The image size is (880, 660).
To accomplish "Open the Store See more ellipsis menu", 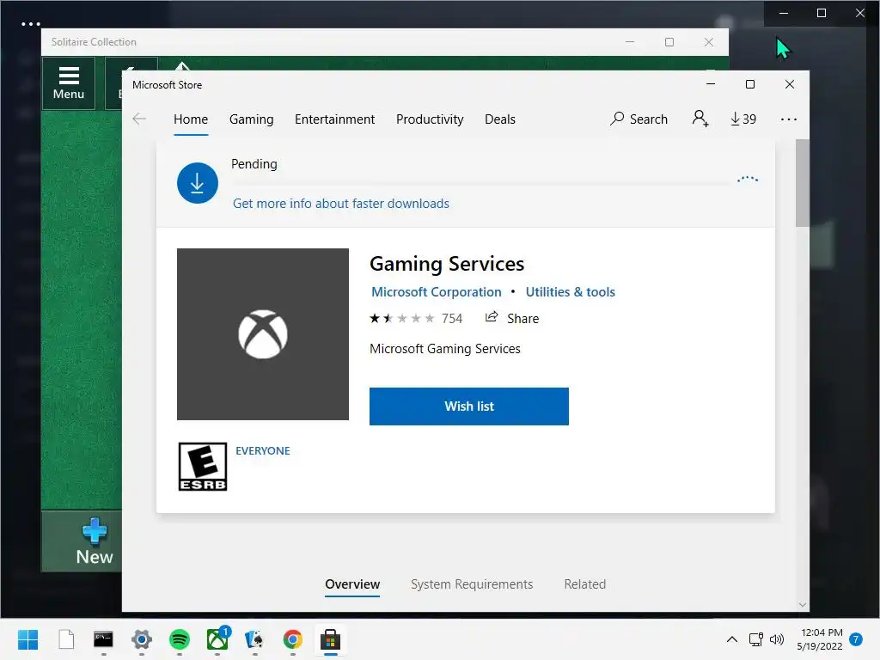I will pos(789,119).
